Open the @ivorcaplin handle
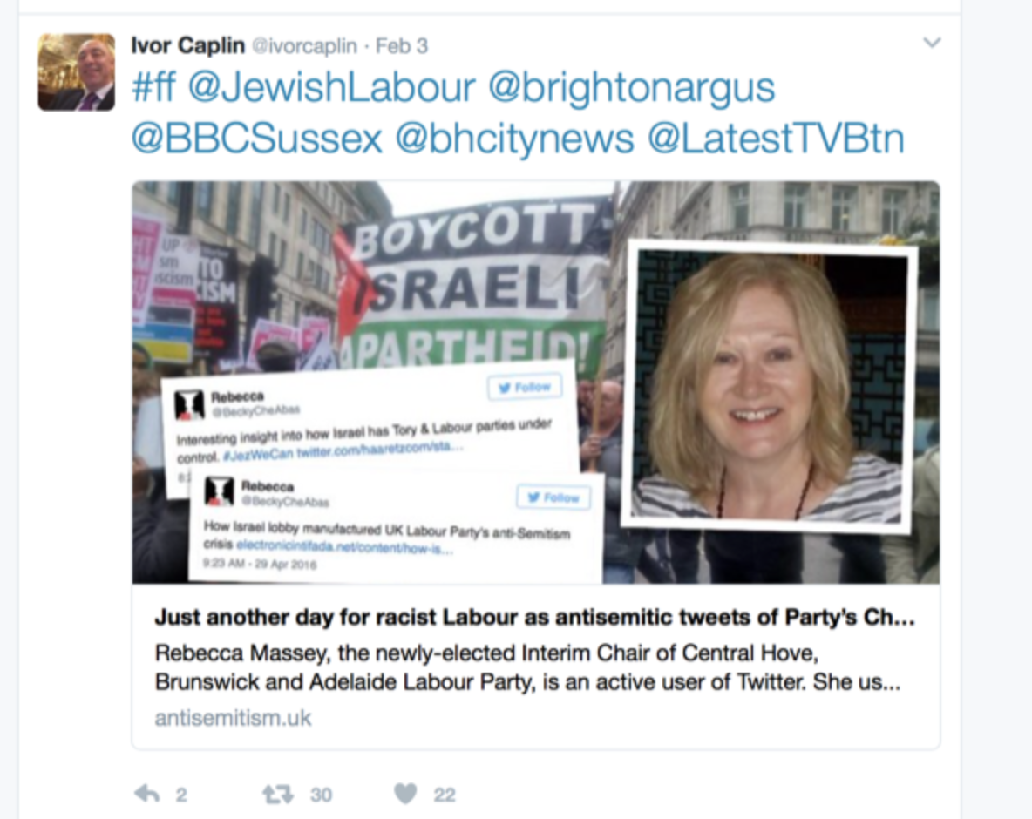The height and width of the screenshot is (819, 1032). [305, 47]
